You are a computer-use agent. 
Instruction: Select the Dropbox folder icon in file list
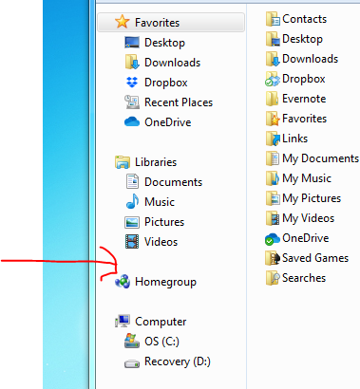click(273, 79)
